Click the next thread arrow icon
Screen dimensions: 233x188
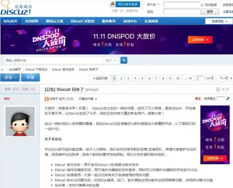227,89
